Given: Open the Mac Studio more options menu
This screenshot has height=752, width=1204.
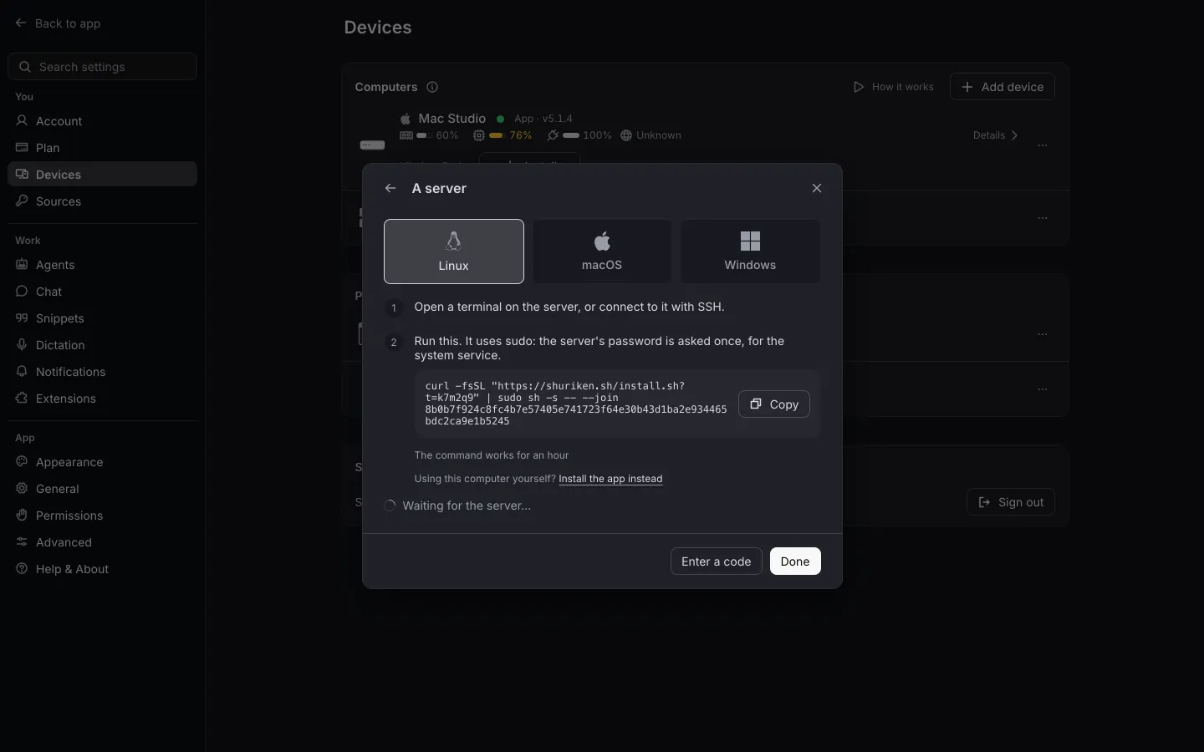Looking at the screenshot, I should pos(1043,145).
